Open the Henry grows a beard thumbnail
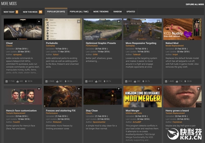 (182, 97)
